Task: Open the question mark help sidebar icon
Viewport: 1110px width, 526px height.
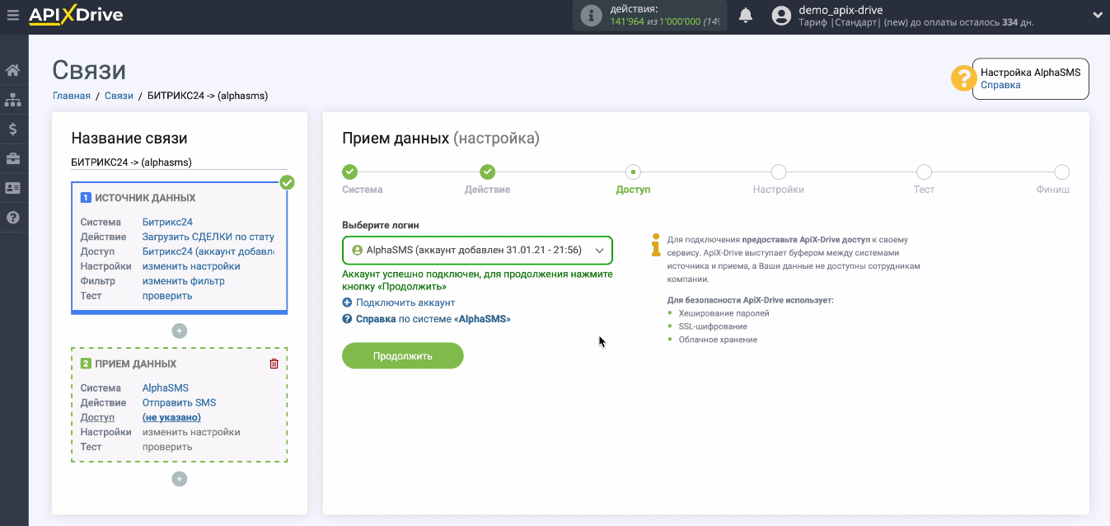Action: pos(13,218)
